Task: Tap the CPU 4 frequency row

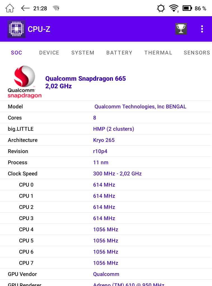Action: (x=106, y=230)
